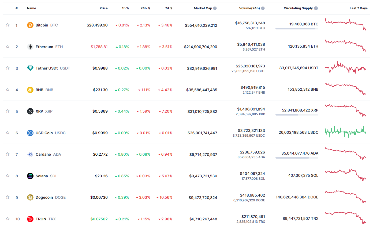Click Cardano 24h change 0.68%

click(143, 154)
